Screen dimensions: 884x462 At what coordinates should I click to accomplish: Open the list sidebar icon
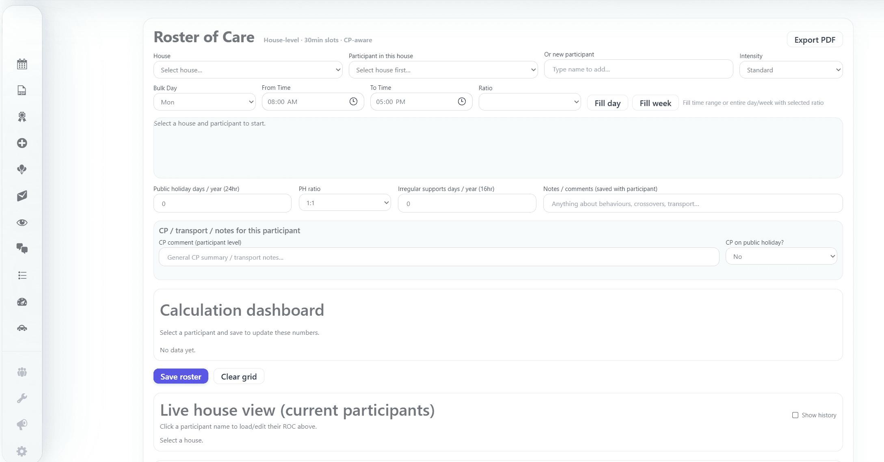pyautogui.click(x=22, y=275)
